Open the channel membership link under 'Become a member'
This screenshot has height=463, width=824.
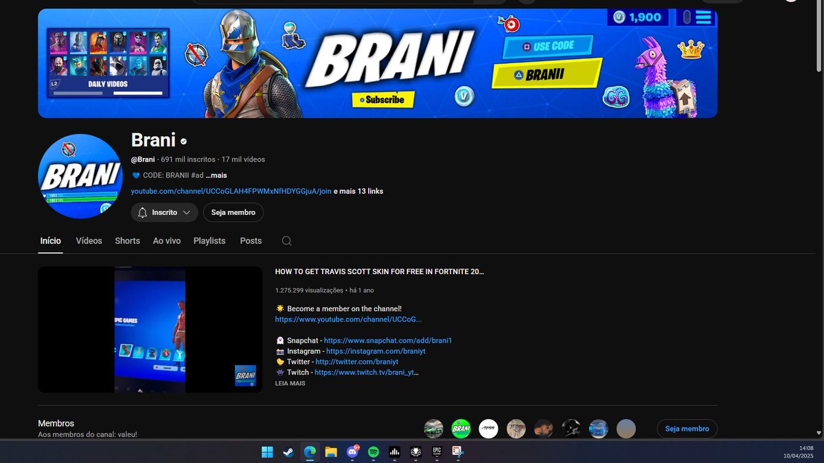coord(348,319)
